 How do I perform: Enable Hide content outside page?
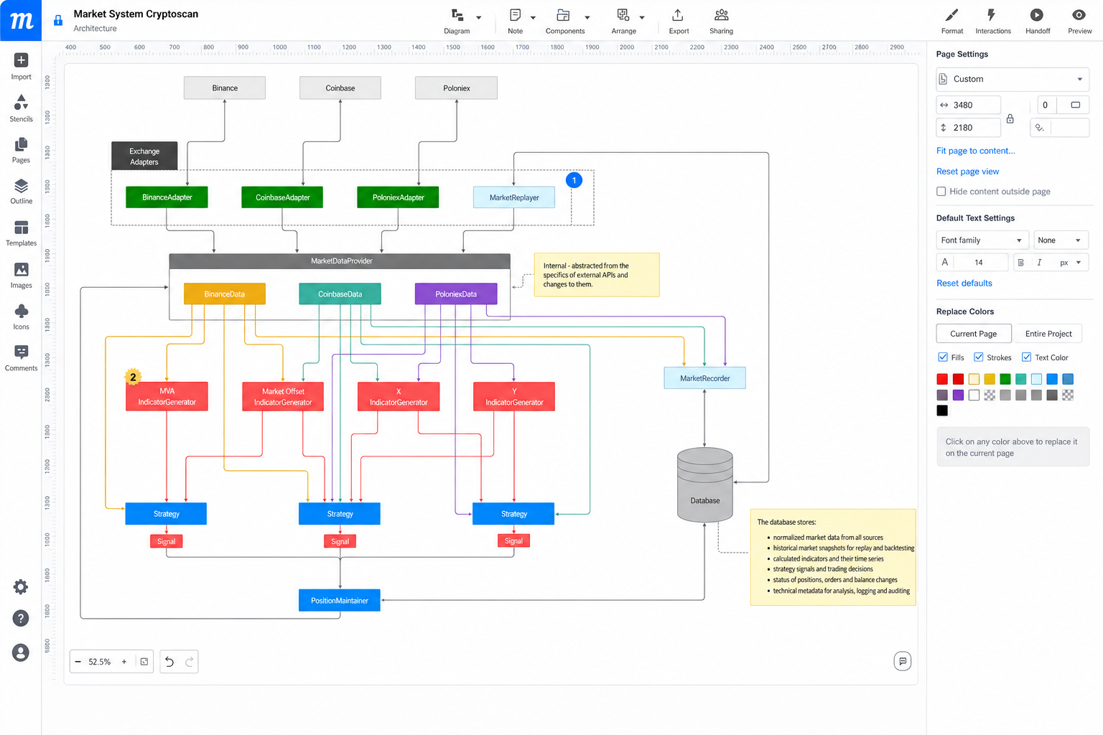tap(941, 192)
